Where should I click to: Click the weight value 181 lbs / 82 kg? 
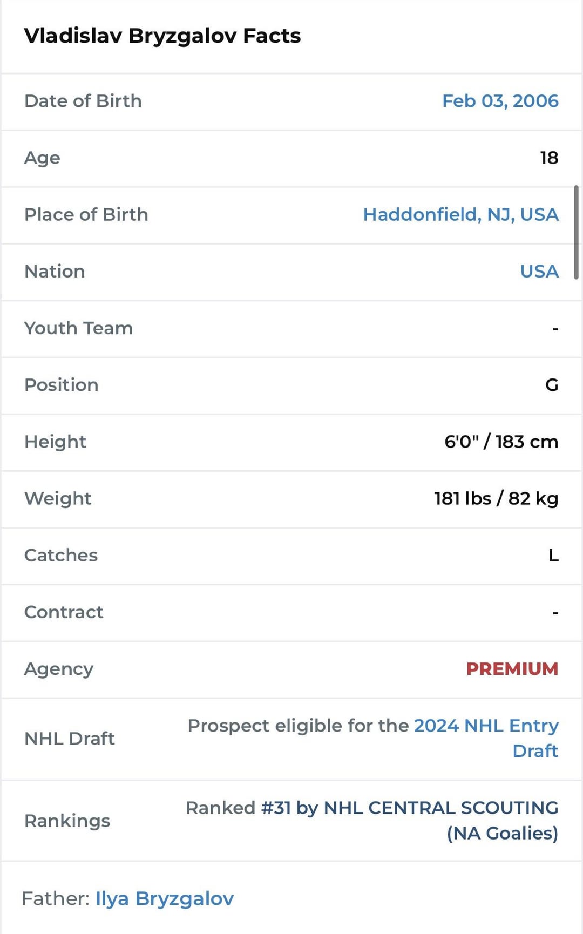click(496, 498)
